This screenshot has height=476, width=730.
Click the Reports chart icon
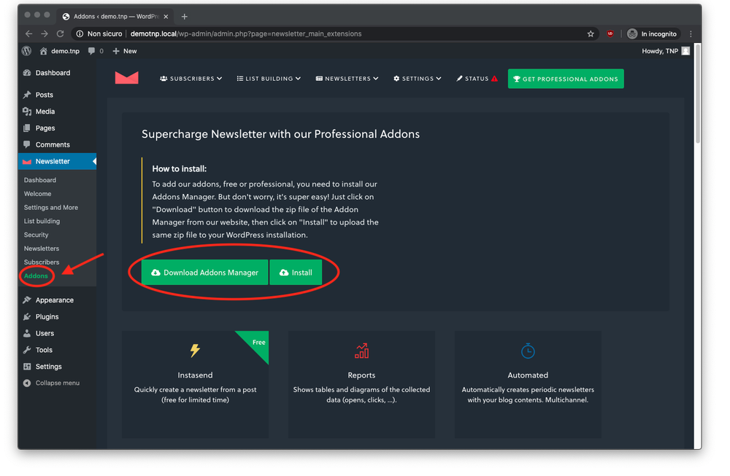(x=362, y=351)
